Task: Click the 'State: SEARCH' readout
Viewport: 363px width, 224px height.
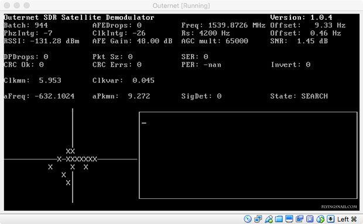Action: point(299,96)
